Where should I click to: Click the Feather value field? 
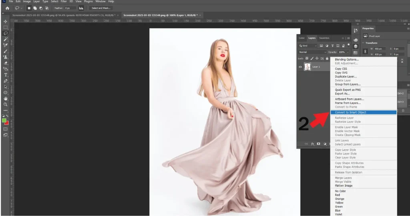point(70,8)
